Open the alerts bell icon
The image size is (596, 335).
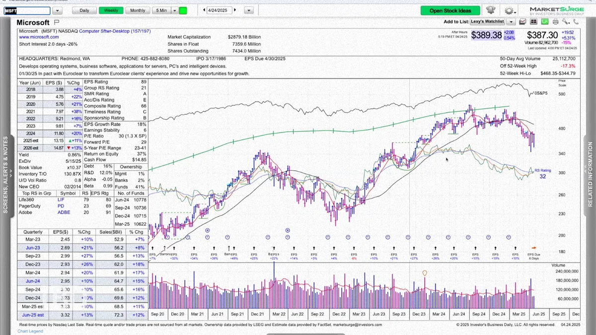(490, 10)
